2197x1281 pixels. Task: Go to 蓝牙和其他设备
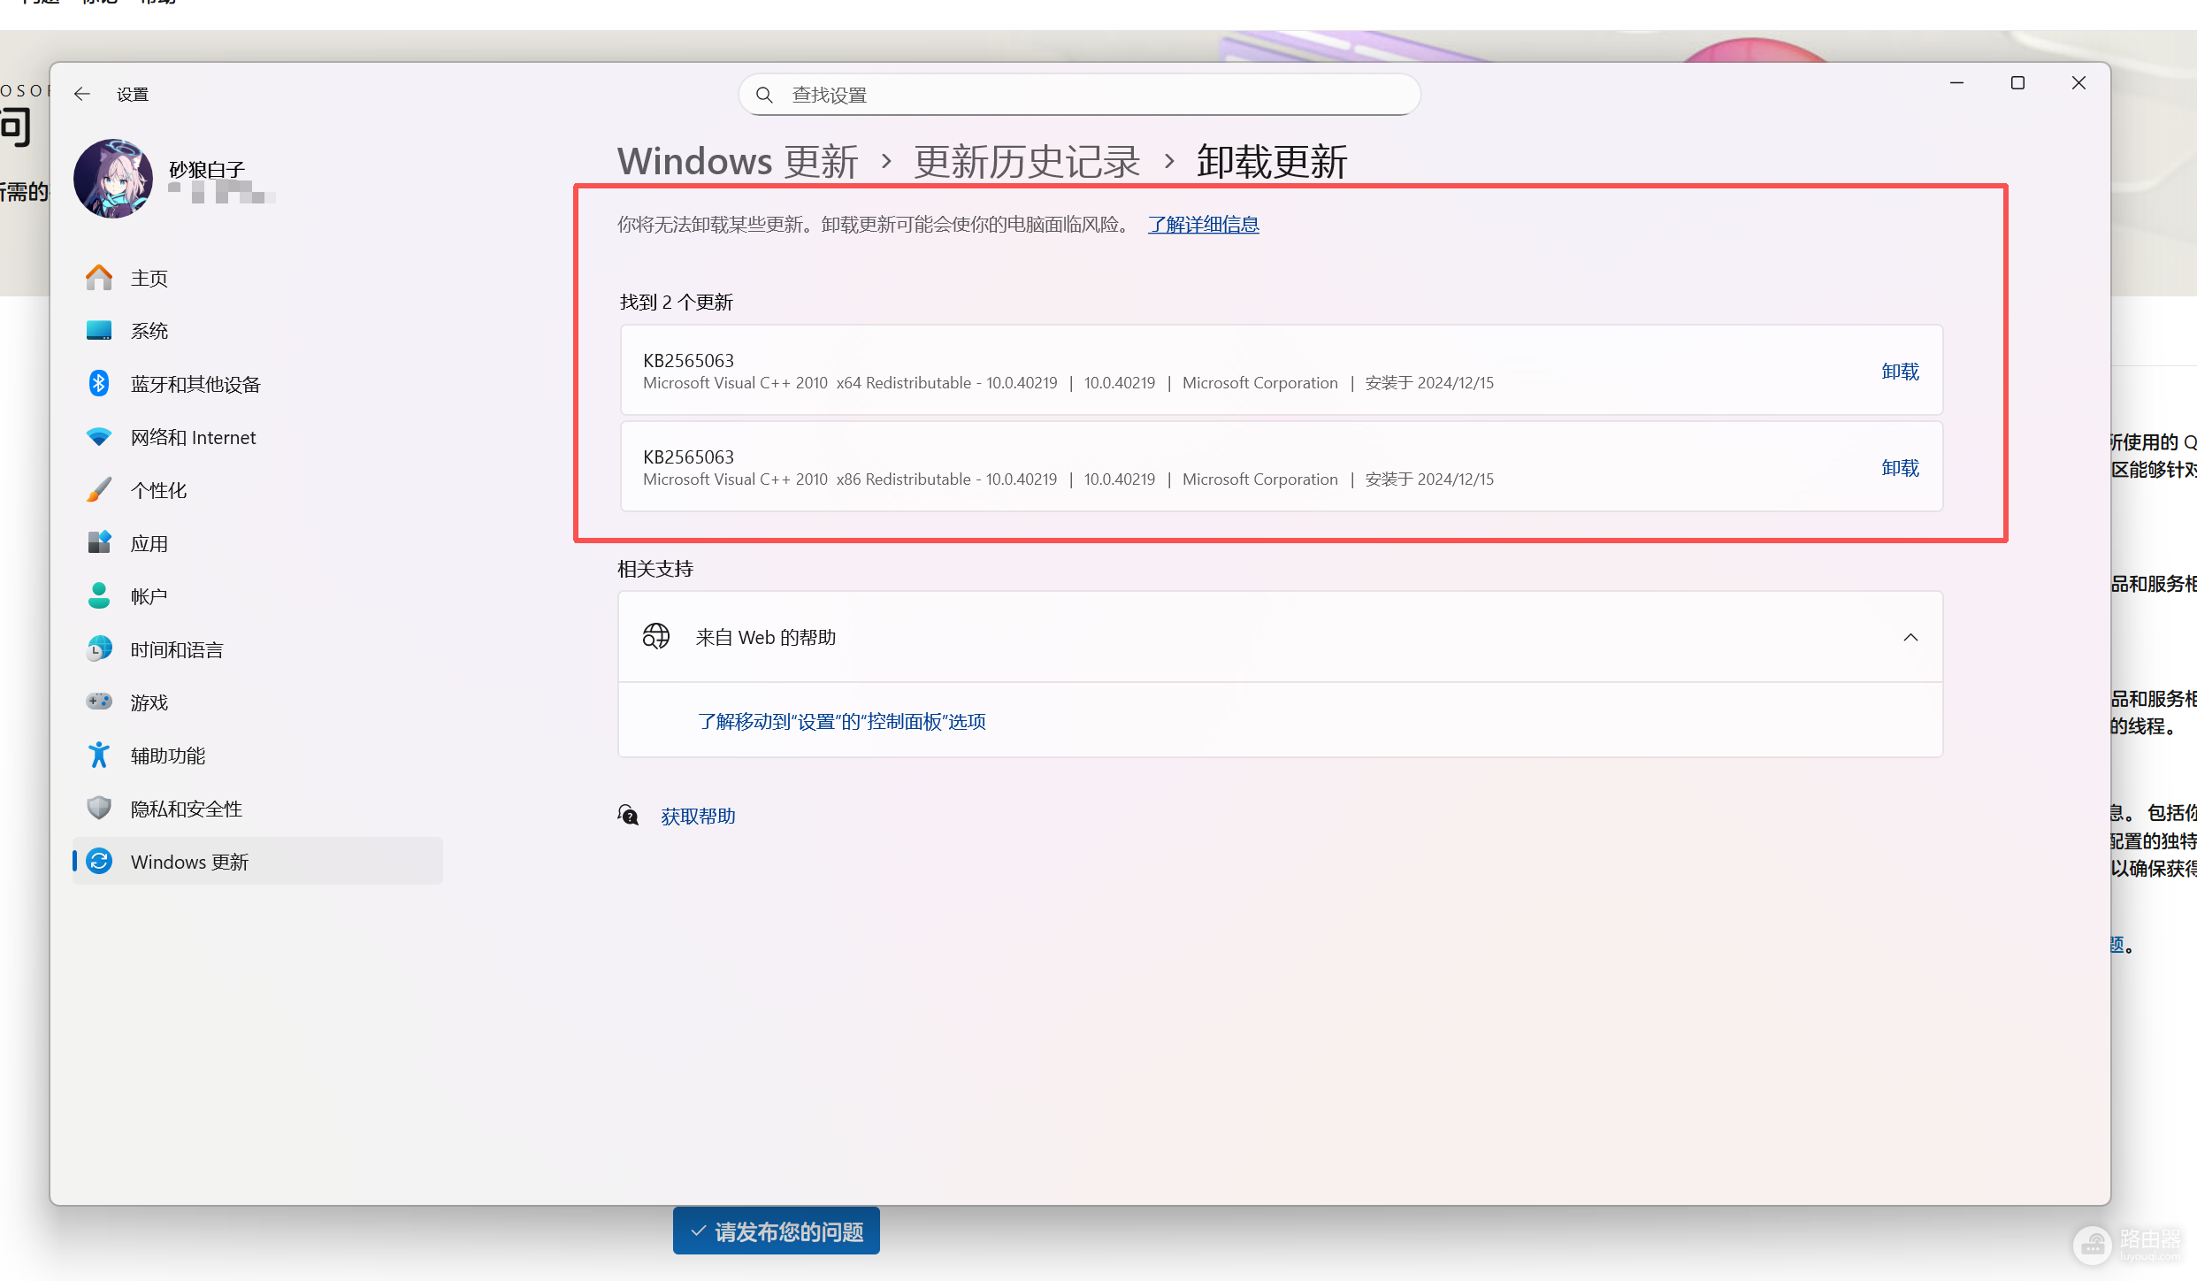click(257, 384)
